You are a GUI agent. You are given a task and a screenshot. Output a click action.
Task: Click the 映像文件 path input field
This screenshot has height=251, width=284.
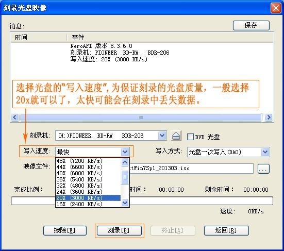(x=191, y=169)
